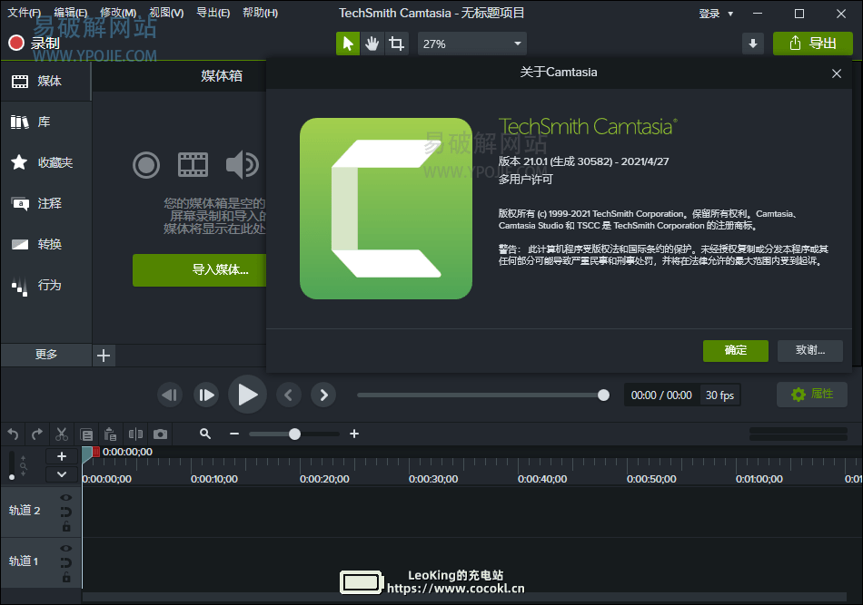The image size is (863, 605).
Task: Open the 注释 annotations tab
Action: 45,203
